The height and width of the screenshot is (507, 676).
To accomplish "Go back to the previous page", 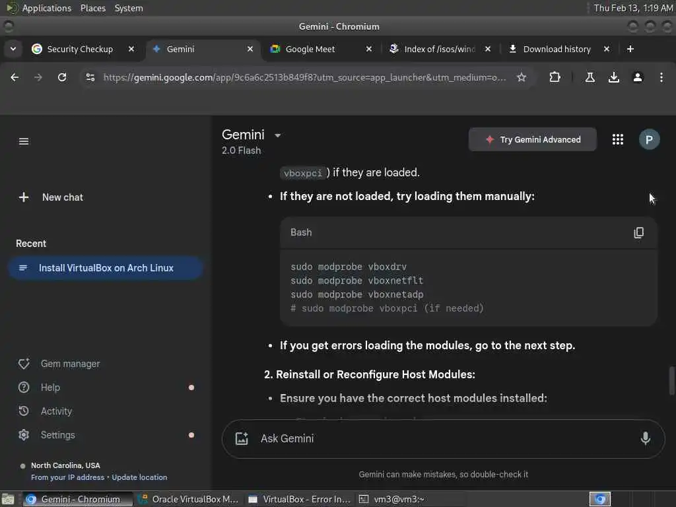I will click(15, 77).
